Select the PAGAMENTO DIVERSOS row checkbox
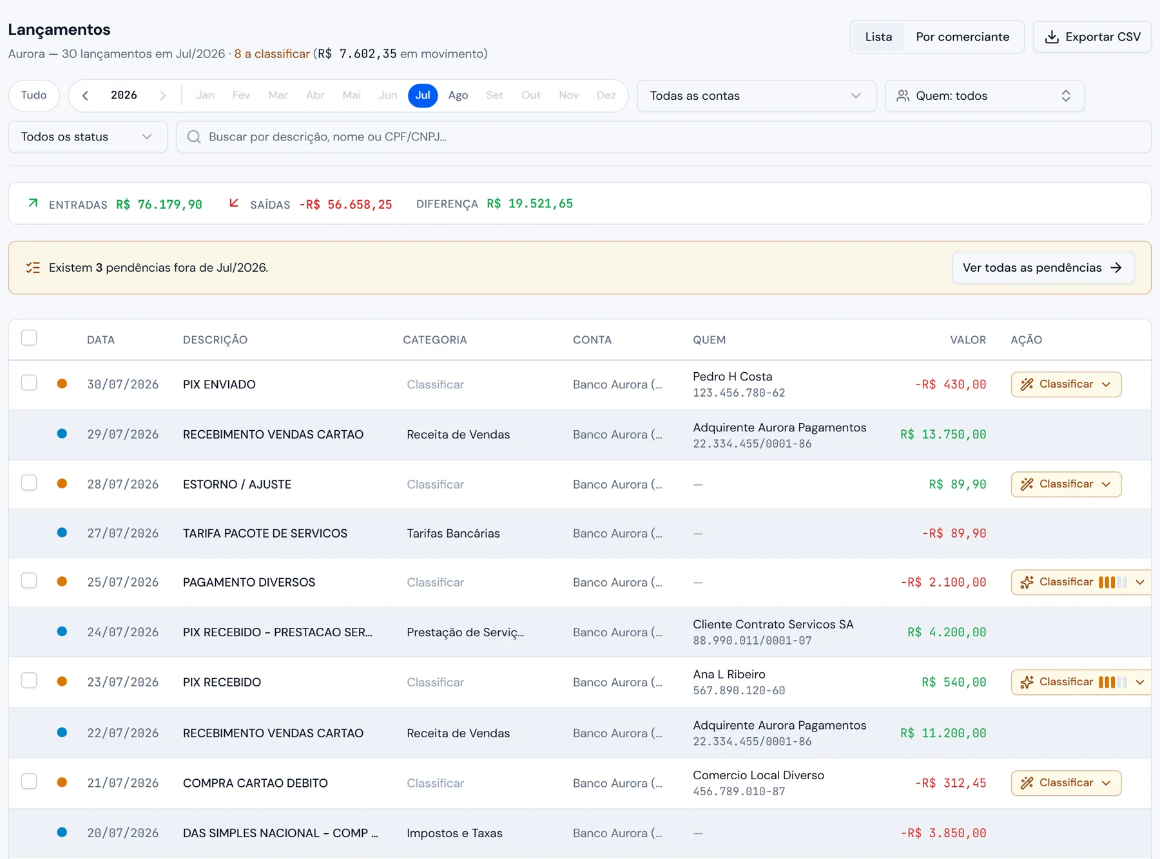Screen dimensions: 1160x859 [29, 580]
